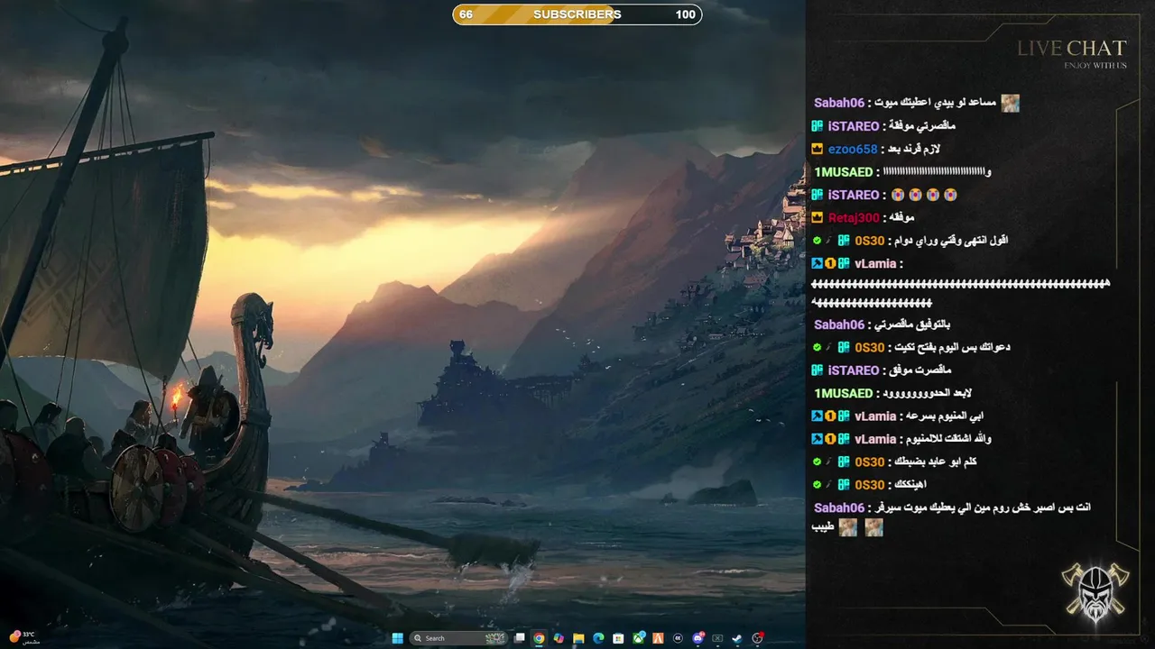Click username ezoo658 in chat

[x=853, y=149]
